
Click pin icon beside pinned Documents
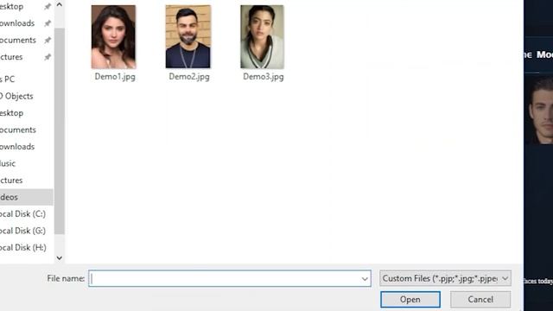click(48, 41)
